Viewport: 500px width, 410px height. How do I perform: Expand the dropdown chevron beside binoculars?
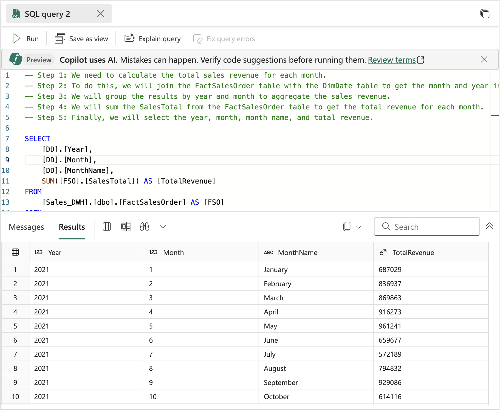163,226
